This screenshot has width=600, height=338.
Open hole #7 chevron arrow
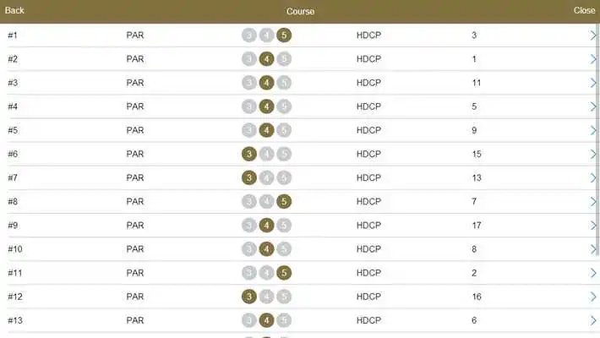tap(593, 177)
